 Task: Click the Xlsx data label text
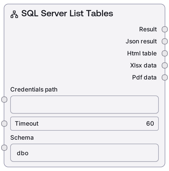(143, 65)
